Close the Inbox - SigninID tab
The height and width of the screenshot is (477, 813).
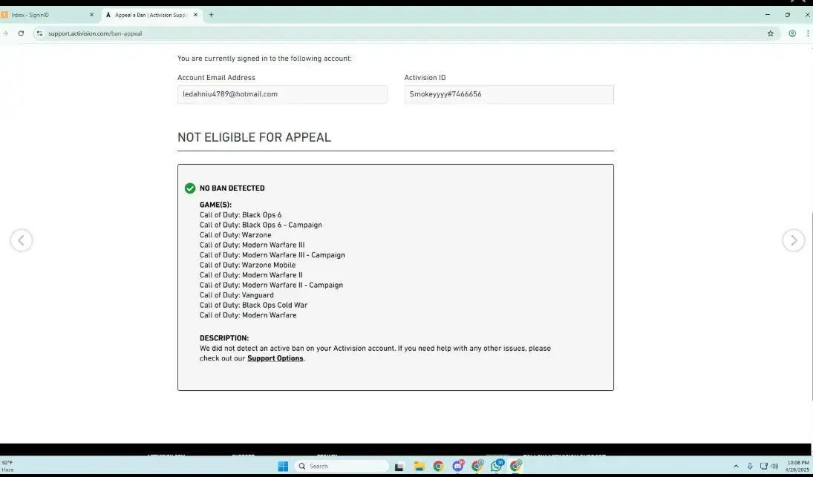[x=91, y=15]
